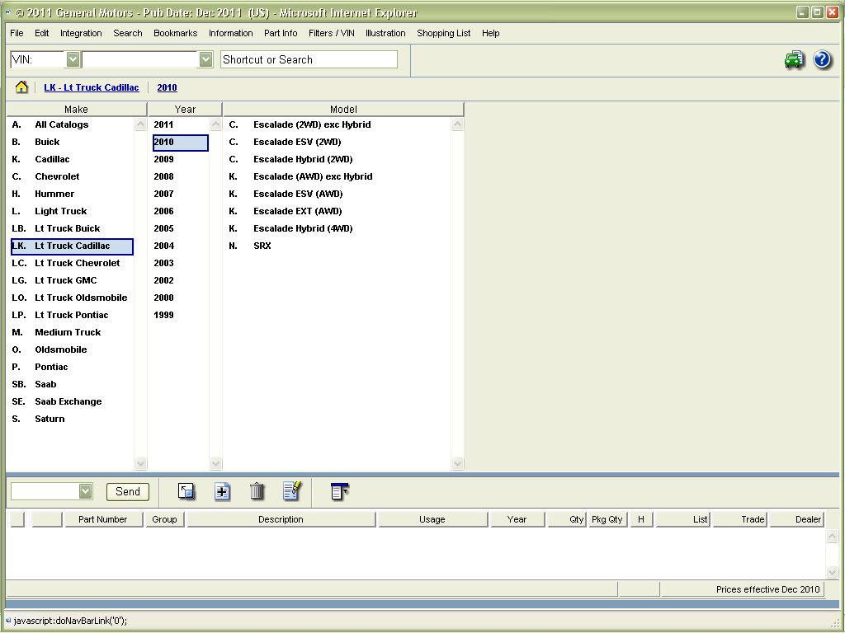Open the Search menu
Image resolution: width=845 pixels, height=633 pixels.
pos(128,33)
